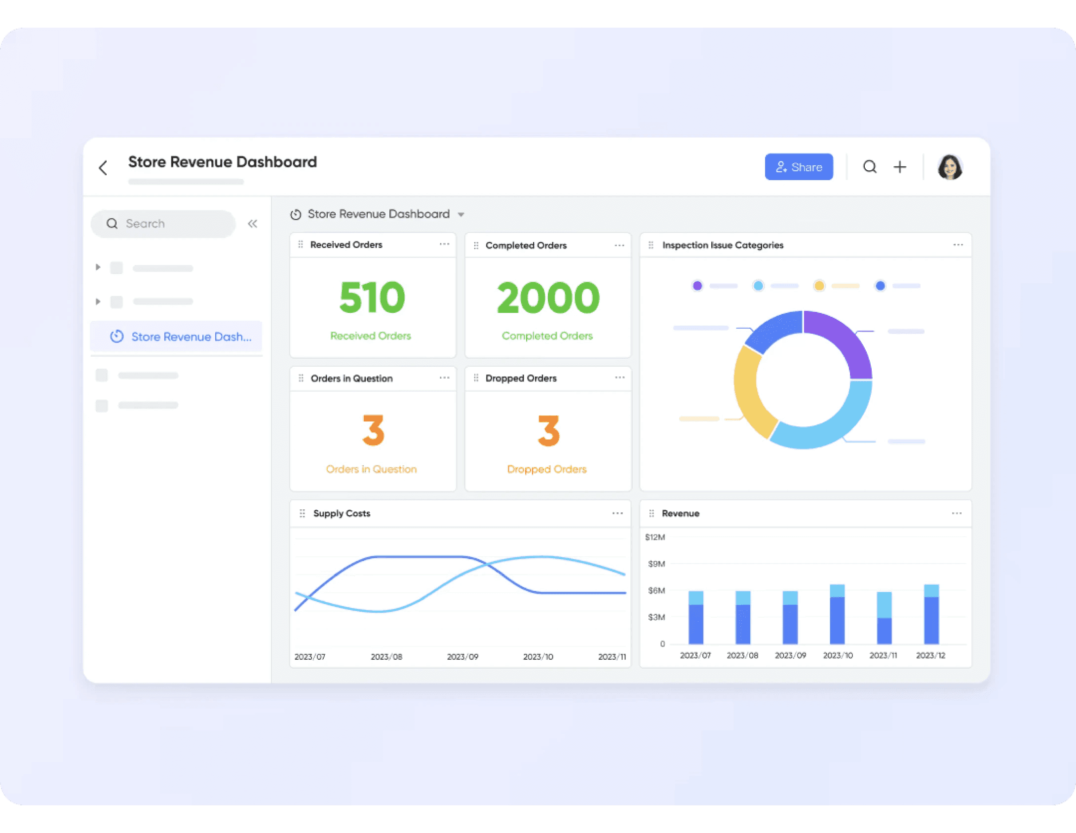Toggle light blue legend item in chart
The width and height of the screenshot is (1076, 833).
point(758,286)
